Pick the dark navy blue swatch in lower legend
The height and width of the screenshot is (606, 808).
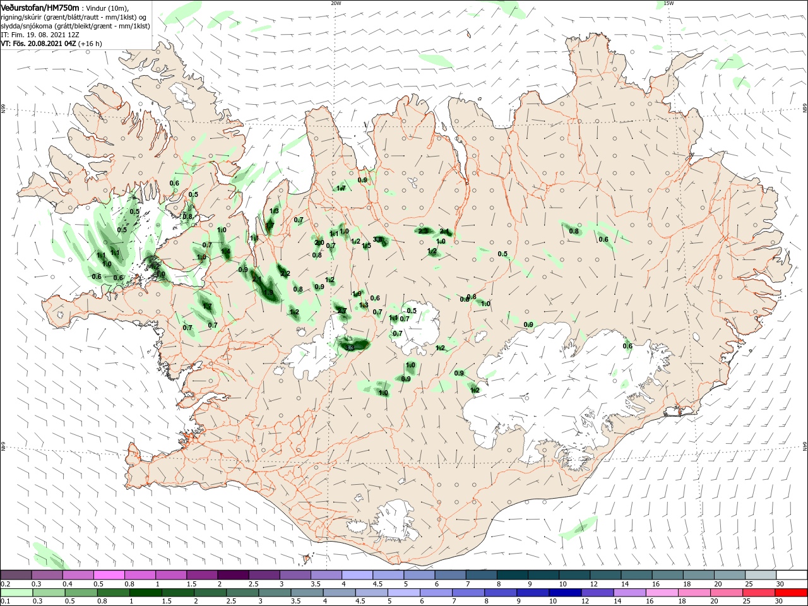pos(565,593)
